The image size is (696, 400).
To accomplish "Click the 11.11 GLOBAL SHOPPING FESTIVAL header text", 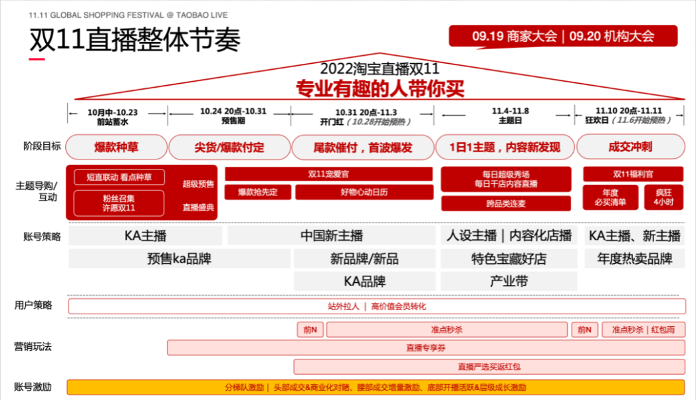I will [128, 15].
